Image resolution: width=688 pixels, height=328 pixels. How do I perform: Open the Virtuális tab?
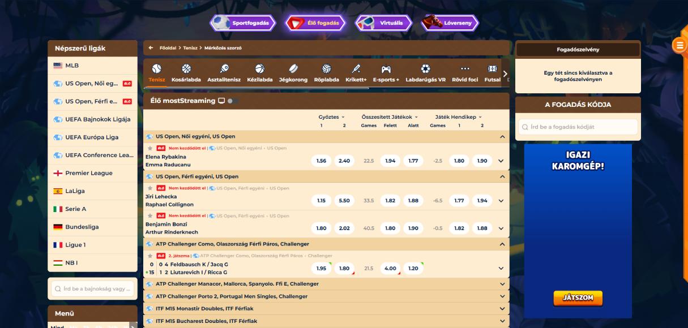click(383, 23)
